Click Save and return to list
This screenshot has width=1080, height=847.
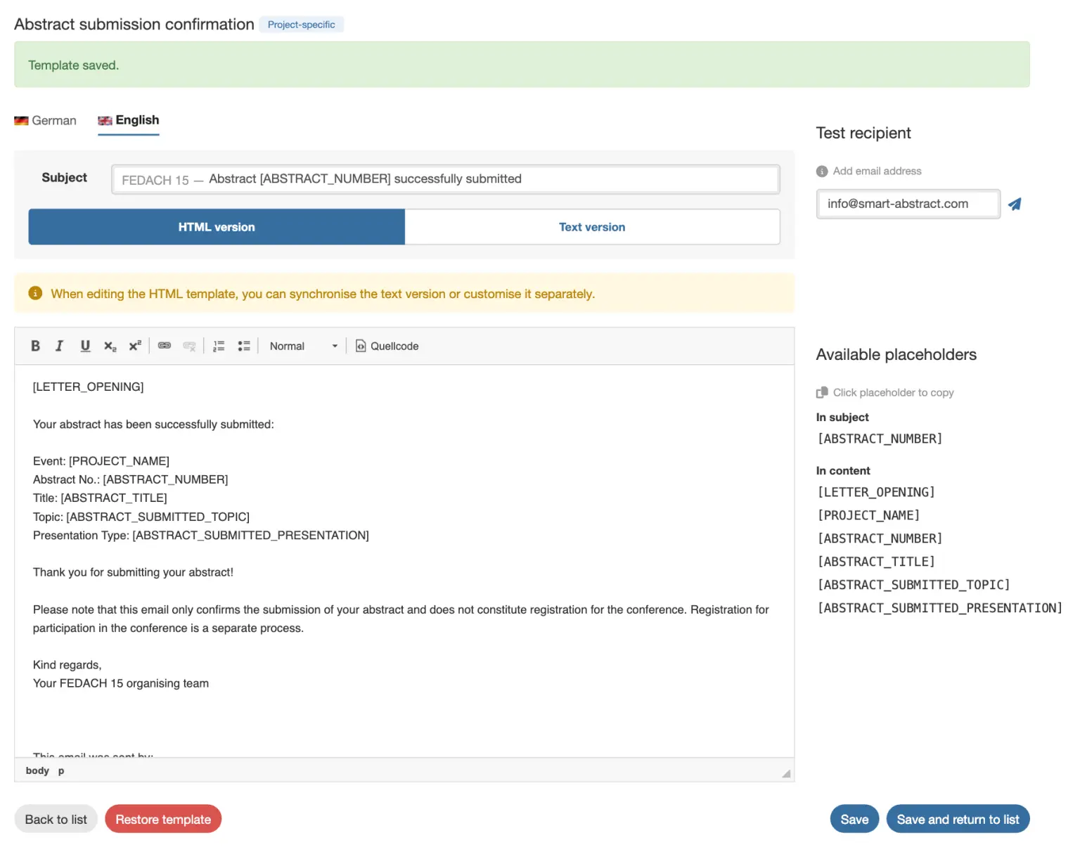tap(958, 819)
